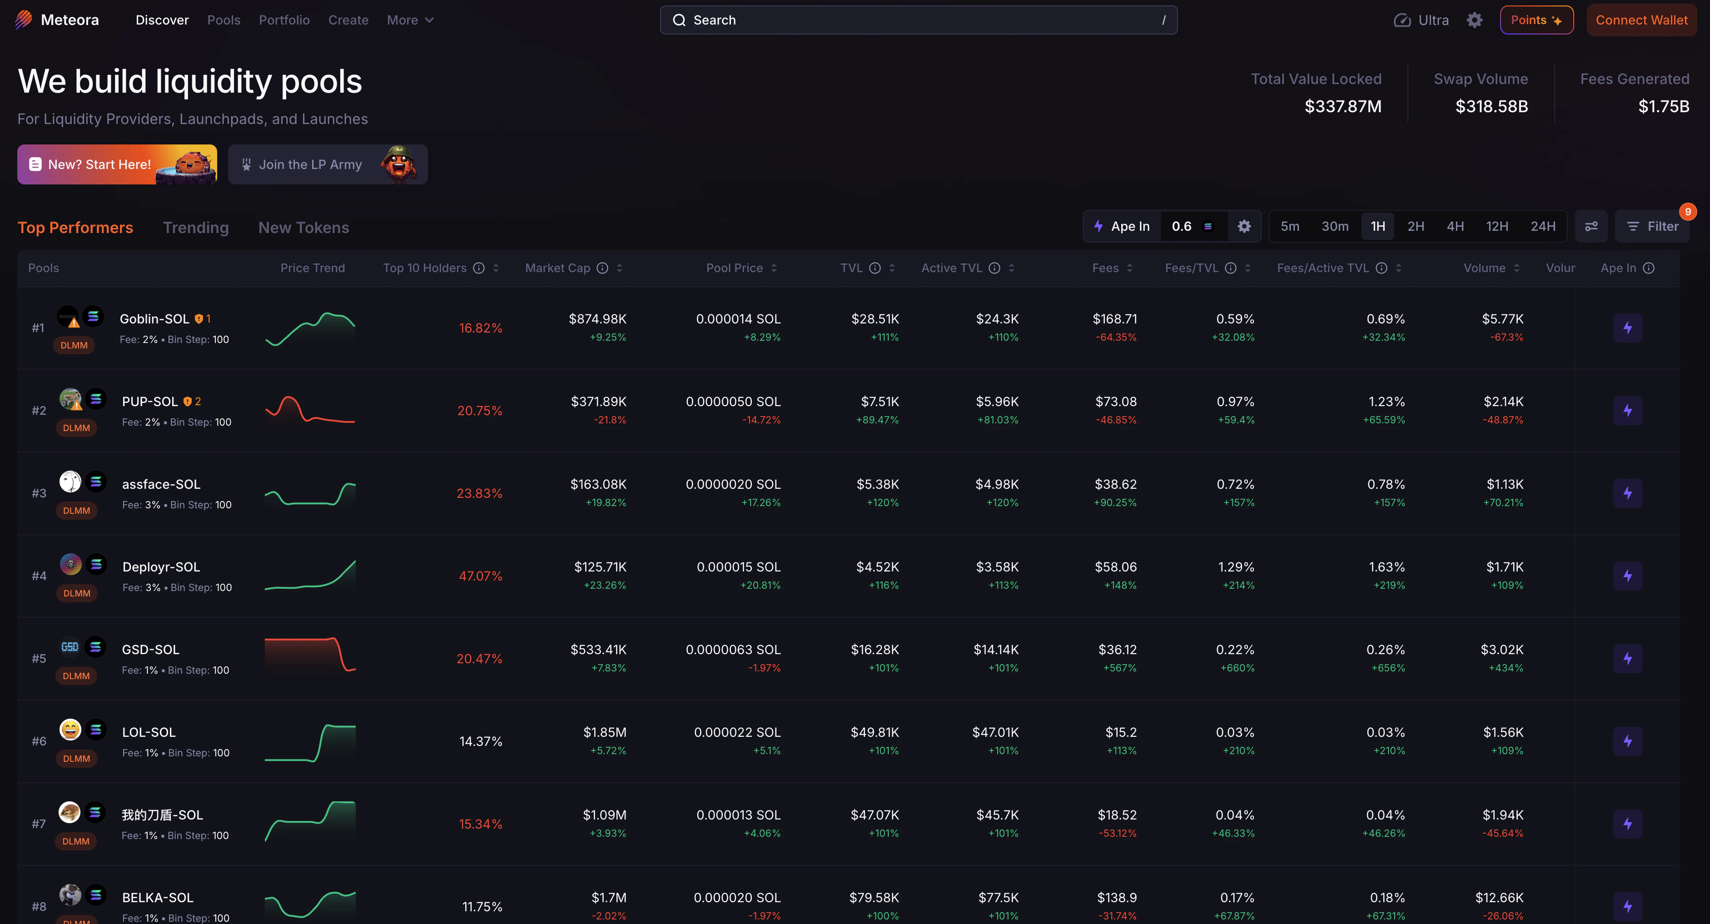Switch to the Trending tab
Image resolution: width=1710 pixels, height=924 pixels.
tap(196, 228)
